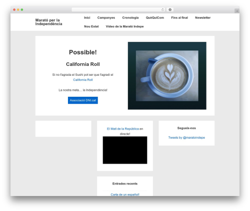250x211 pixels.
Task: Follow the California Roll link
Action: pos(83,80)
